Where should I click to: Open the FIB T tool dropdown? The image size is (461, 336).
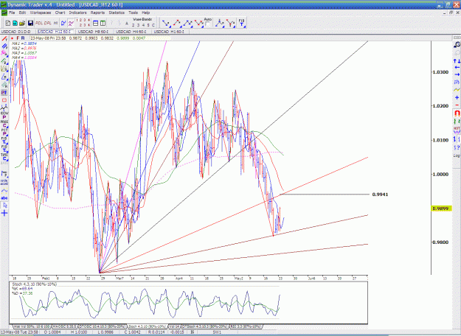(x=241, y=23)
